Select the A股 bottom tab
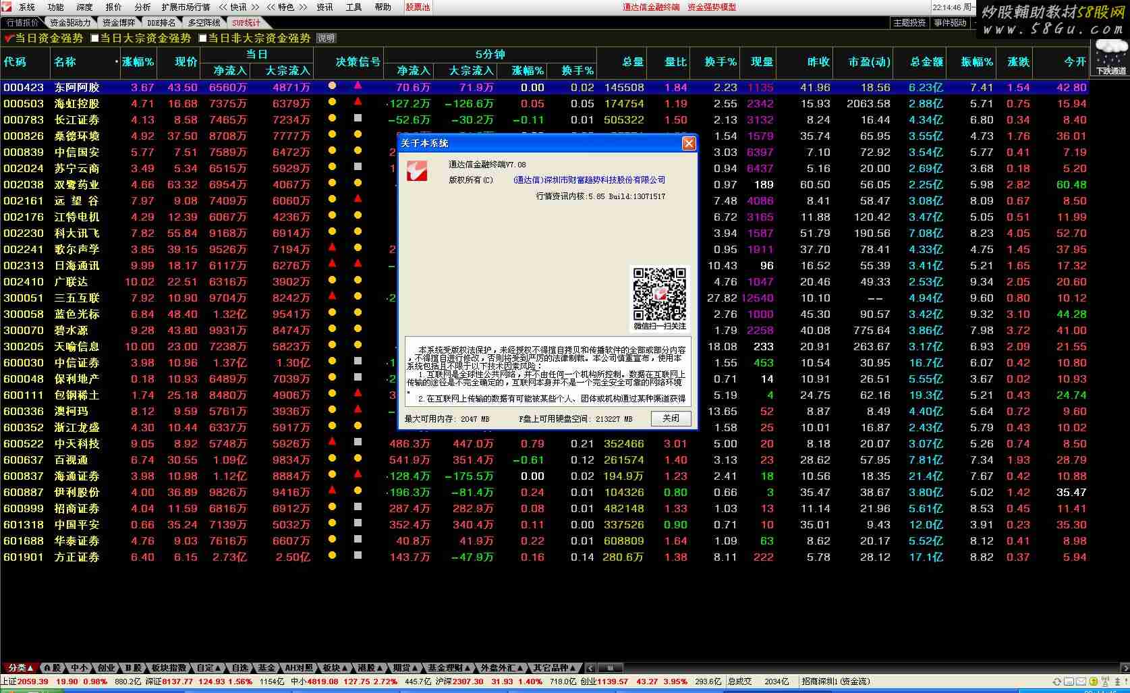1130x693 pixels. [x=53, y=668]
